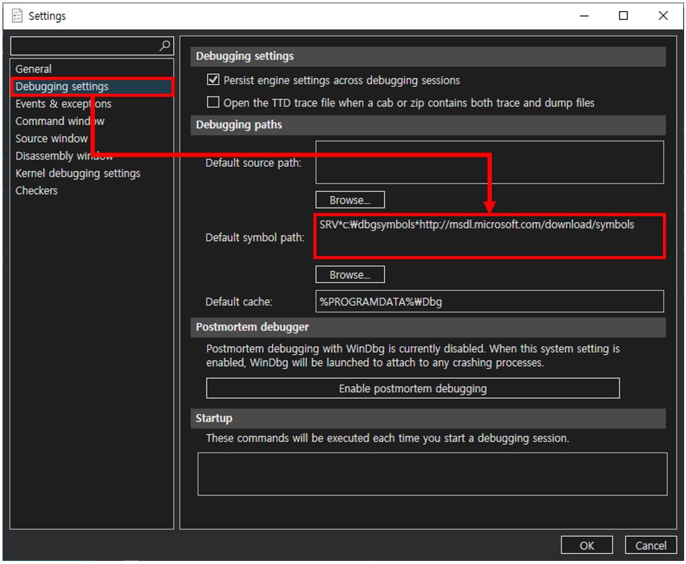Confirm settings with the OK button

586,545
